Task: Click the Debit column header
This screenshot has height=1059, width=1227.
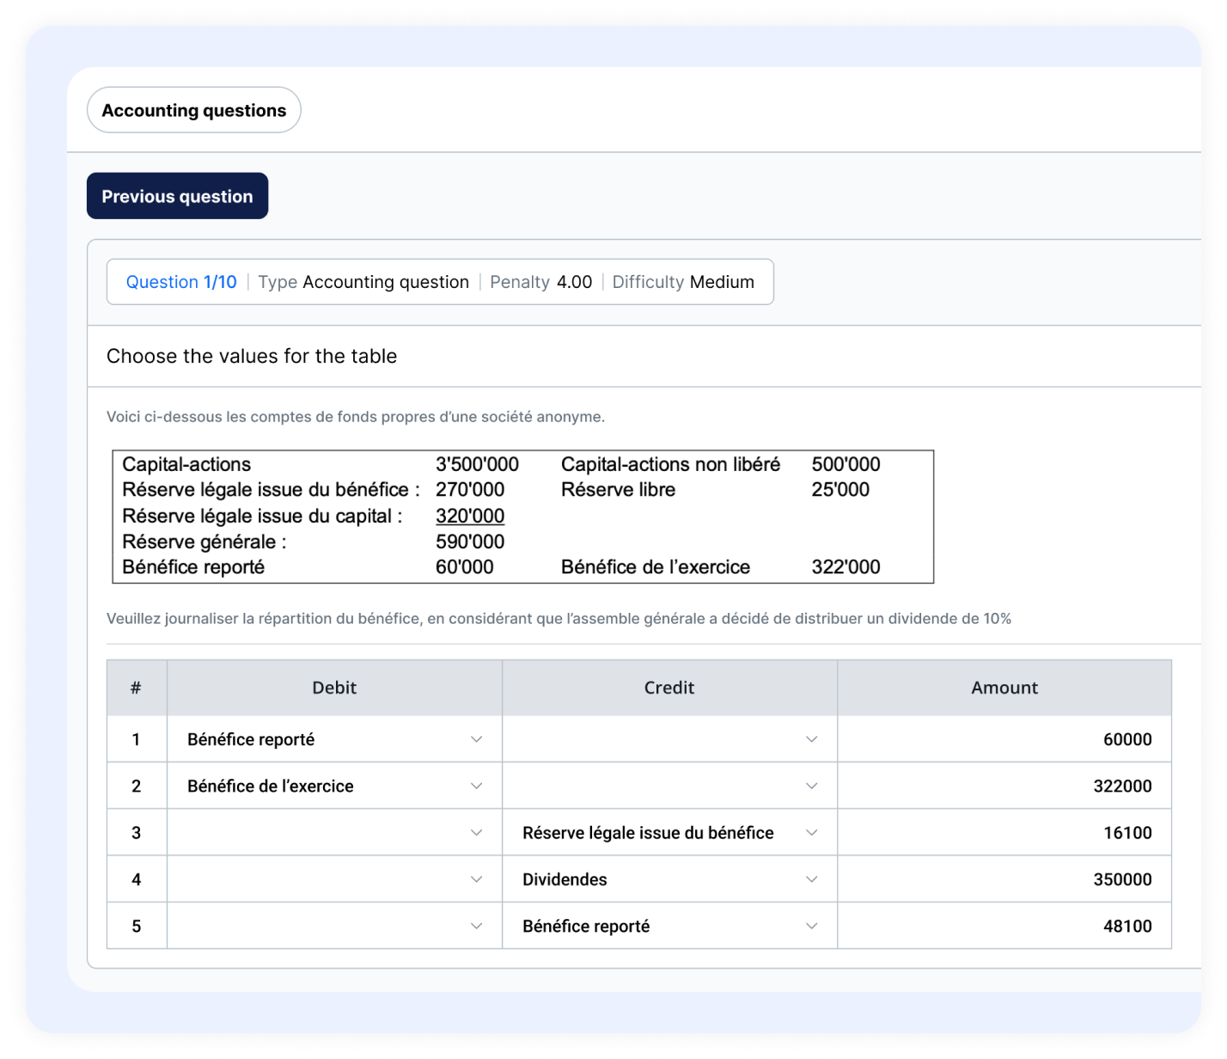Action: click(334, 688)
